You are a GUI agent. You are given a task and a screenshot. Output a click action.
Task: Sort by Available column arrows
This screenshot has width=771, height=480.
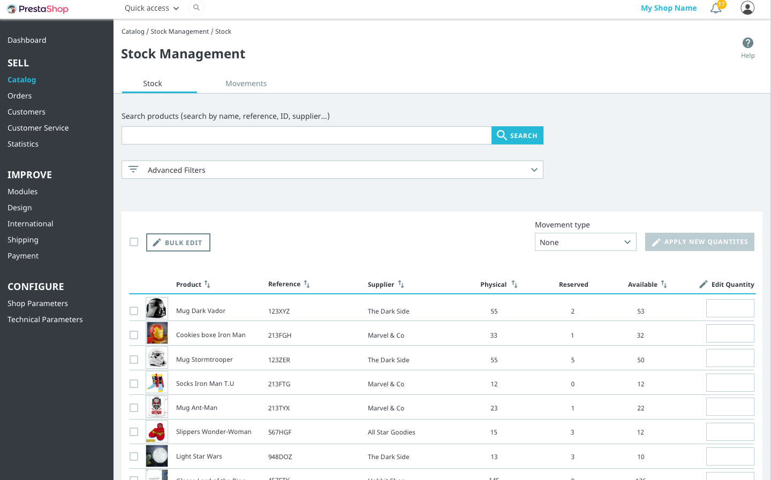pyautogui.click(x=664, y=284)
